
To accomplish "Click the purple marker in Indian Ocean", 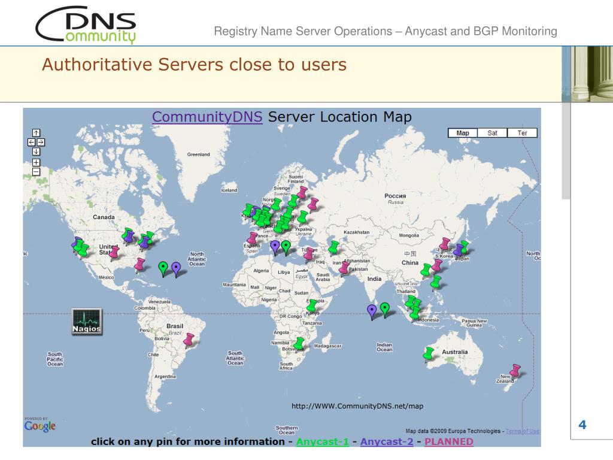I will [372, 311].
